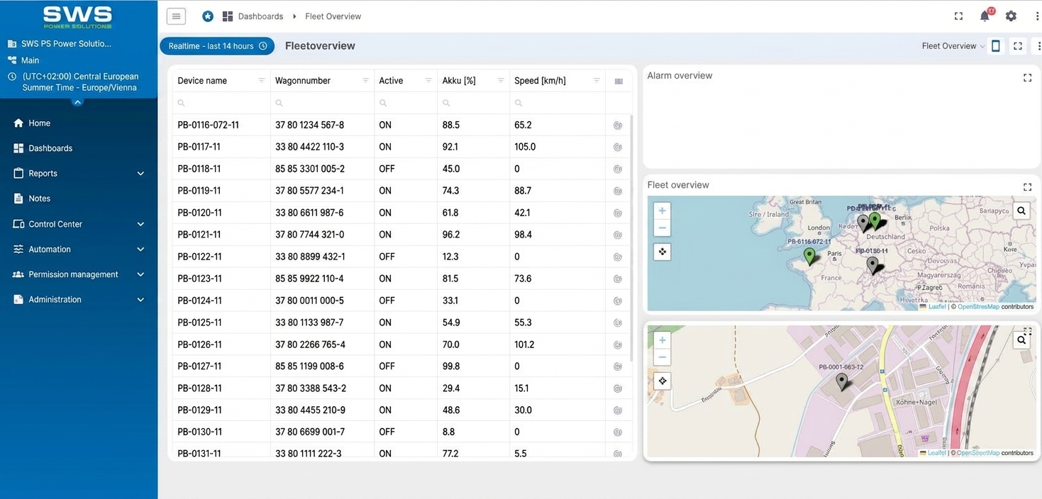Click SWS Power Solutions logo
The image size is (1042, 499).
[77, 17]
